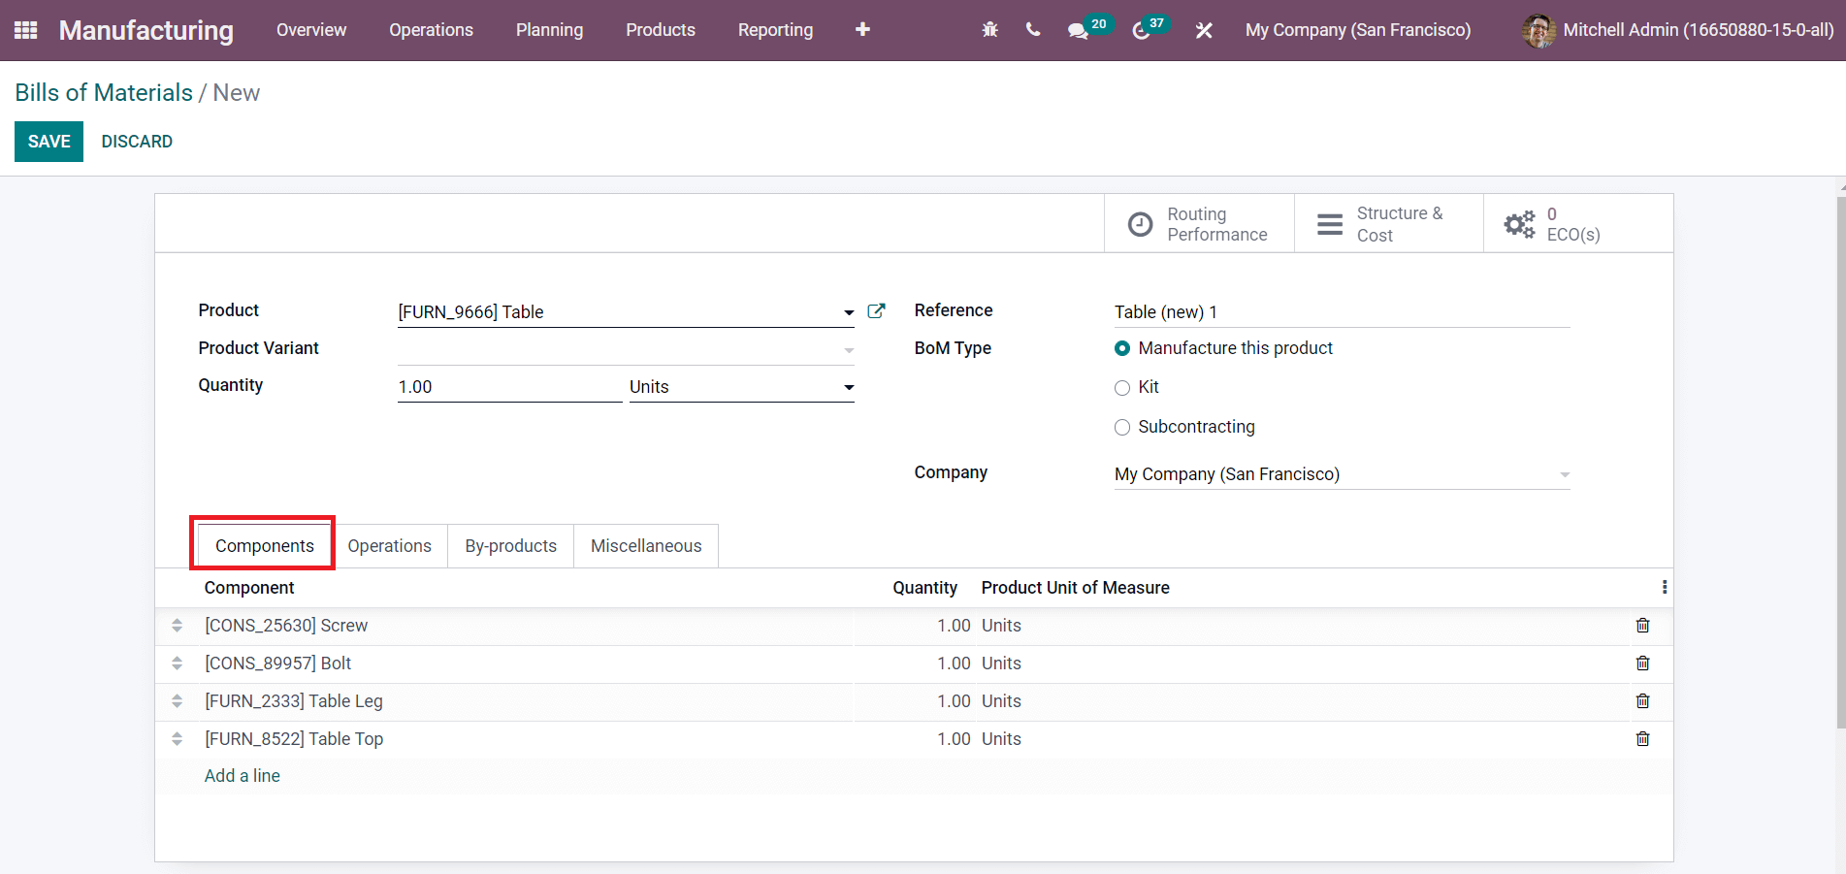
Task: Click the Quantity input field 1.00
Action: [x=509, y=387]
